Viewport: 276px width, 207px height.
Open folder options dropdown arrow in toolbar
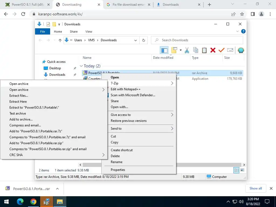[x=181, y=50]
